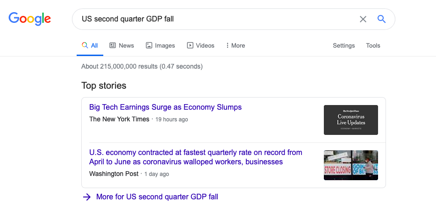Switch to the News tab
The image size is (436, 218).
(x=126, y=45)
